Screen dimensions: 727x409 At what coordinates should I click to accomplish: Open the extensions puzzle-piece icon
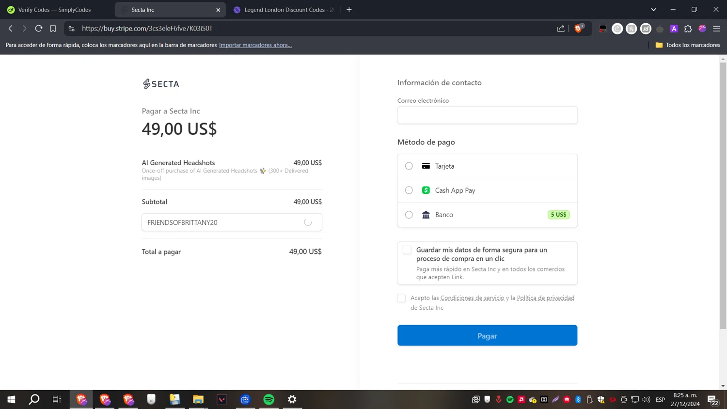coord(688,29)
